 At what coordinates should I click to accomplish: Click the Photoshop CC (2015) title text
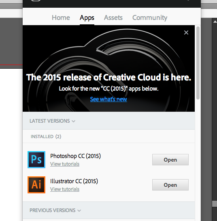(75, 156)
